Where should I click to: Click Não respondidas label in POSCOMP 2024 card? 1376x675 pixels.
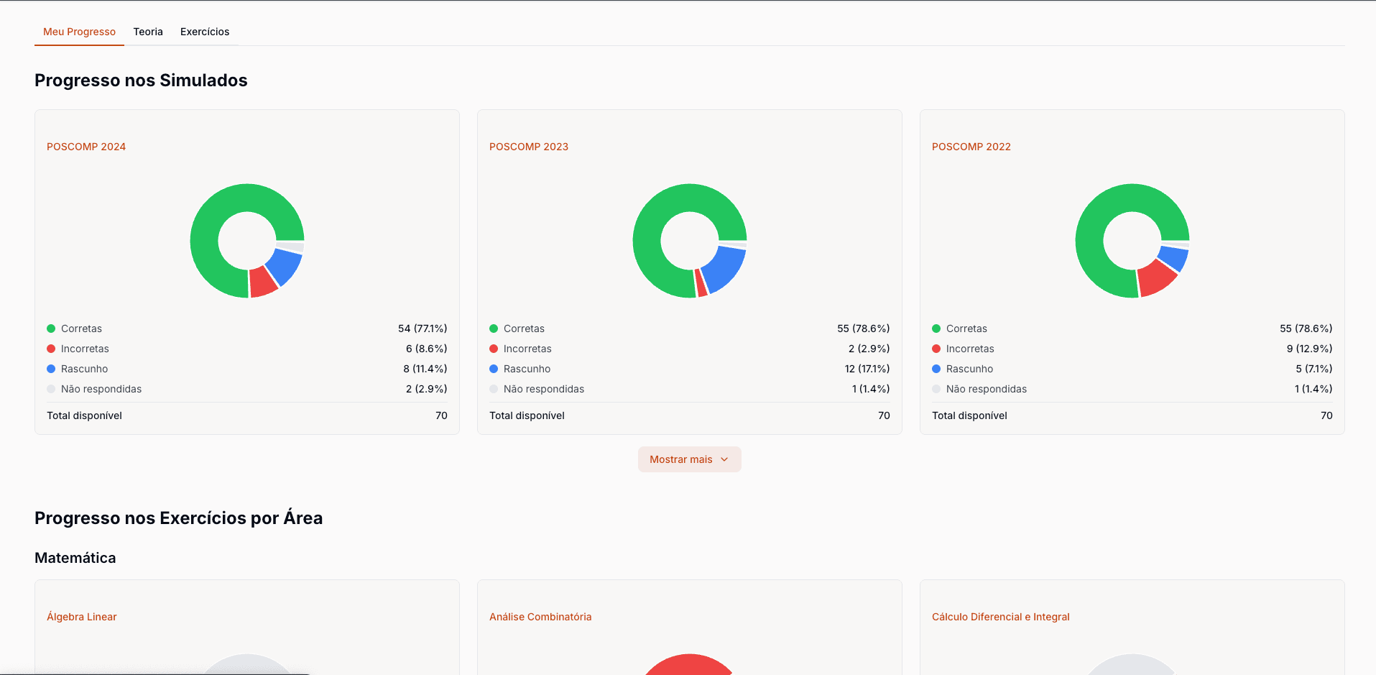click(x=101, y=389)
